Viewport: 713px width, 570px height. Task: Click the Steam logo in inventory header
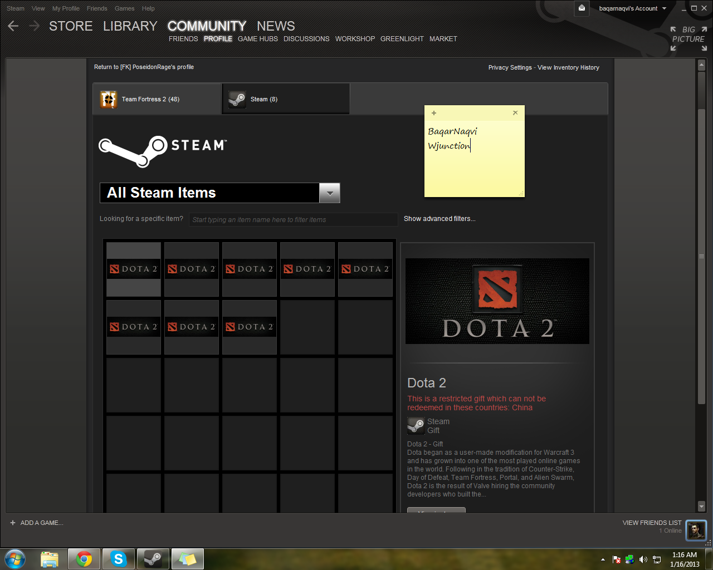click(163, 151)
